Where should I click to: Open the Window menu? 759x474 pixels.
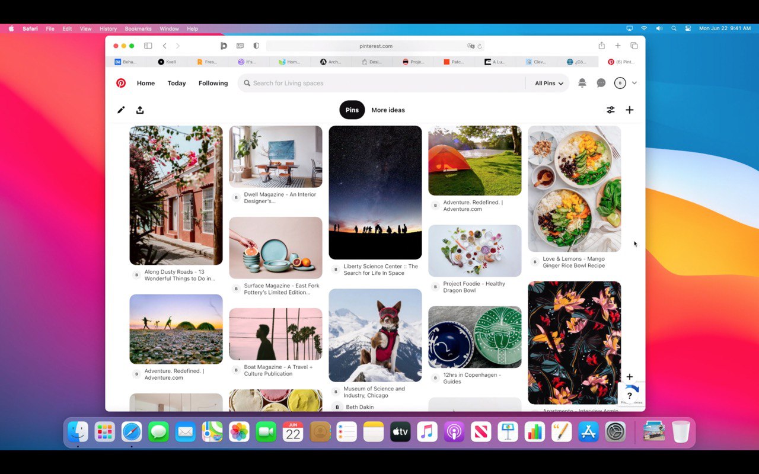[x=169, y=28]
